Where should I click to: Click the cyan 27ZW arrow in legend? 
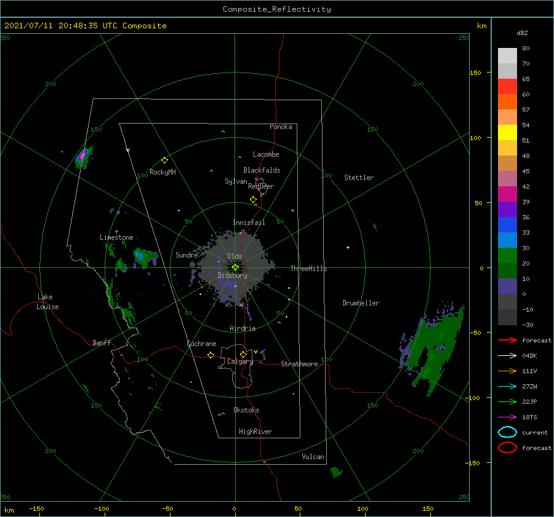(507, 387)
